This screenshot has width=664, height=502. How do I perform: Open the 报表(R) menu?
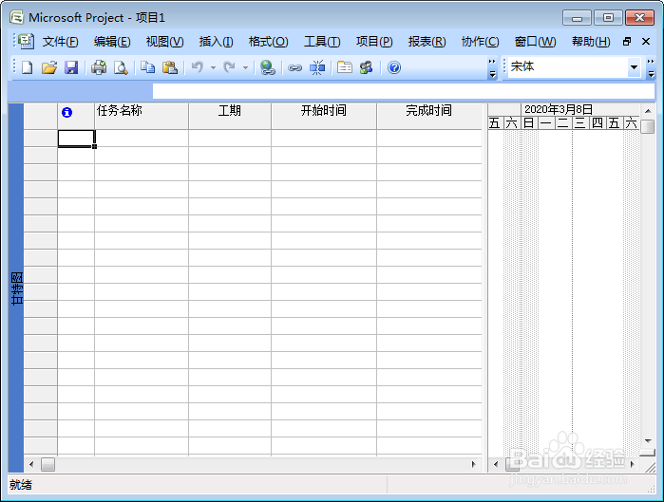(427, 42)
